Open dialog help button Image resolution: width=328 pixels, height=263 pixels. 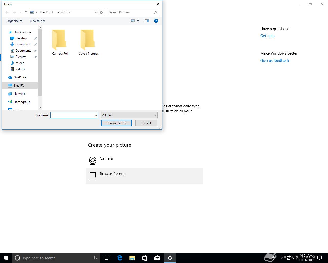click(x=156, y=21)
